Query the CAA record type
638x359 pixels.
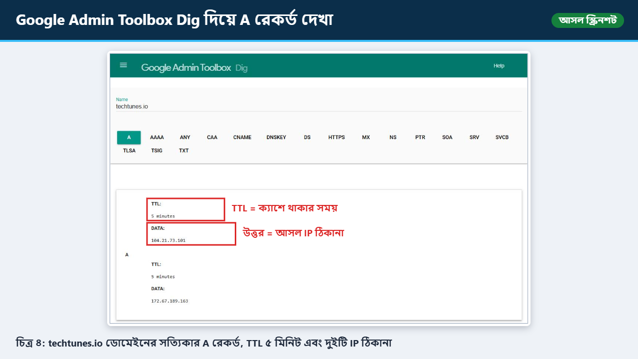point(212,138)
